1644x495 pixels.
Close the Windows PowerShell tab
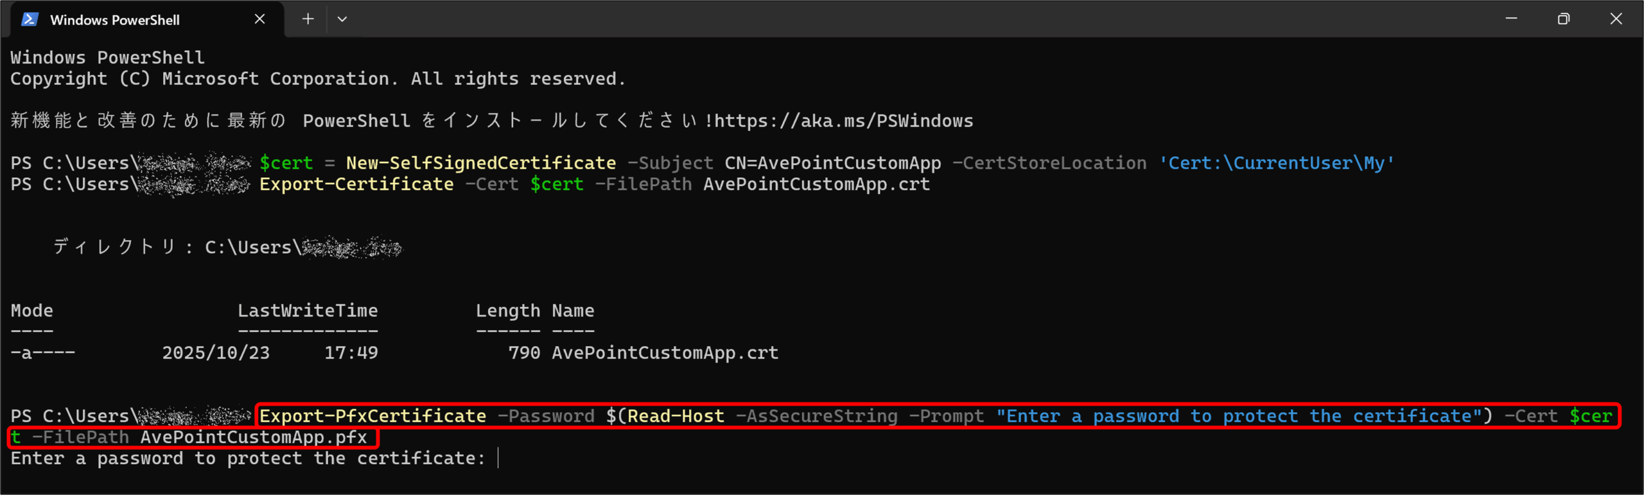click(x=259, y=19)
